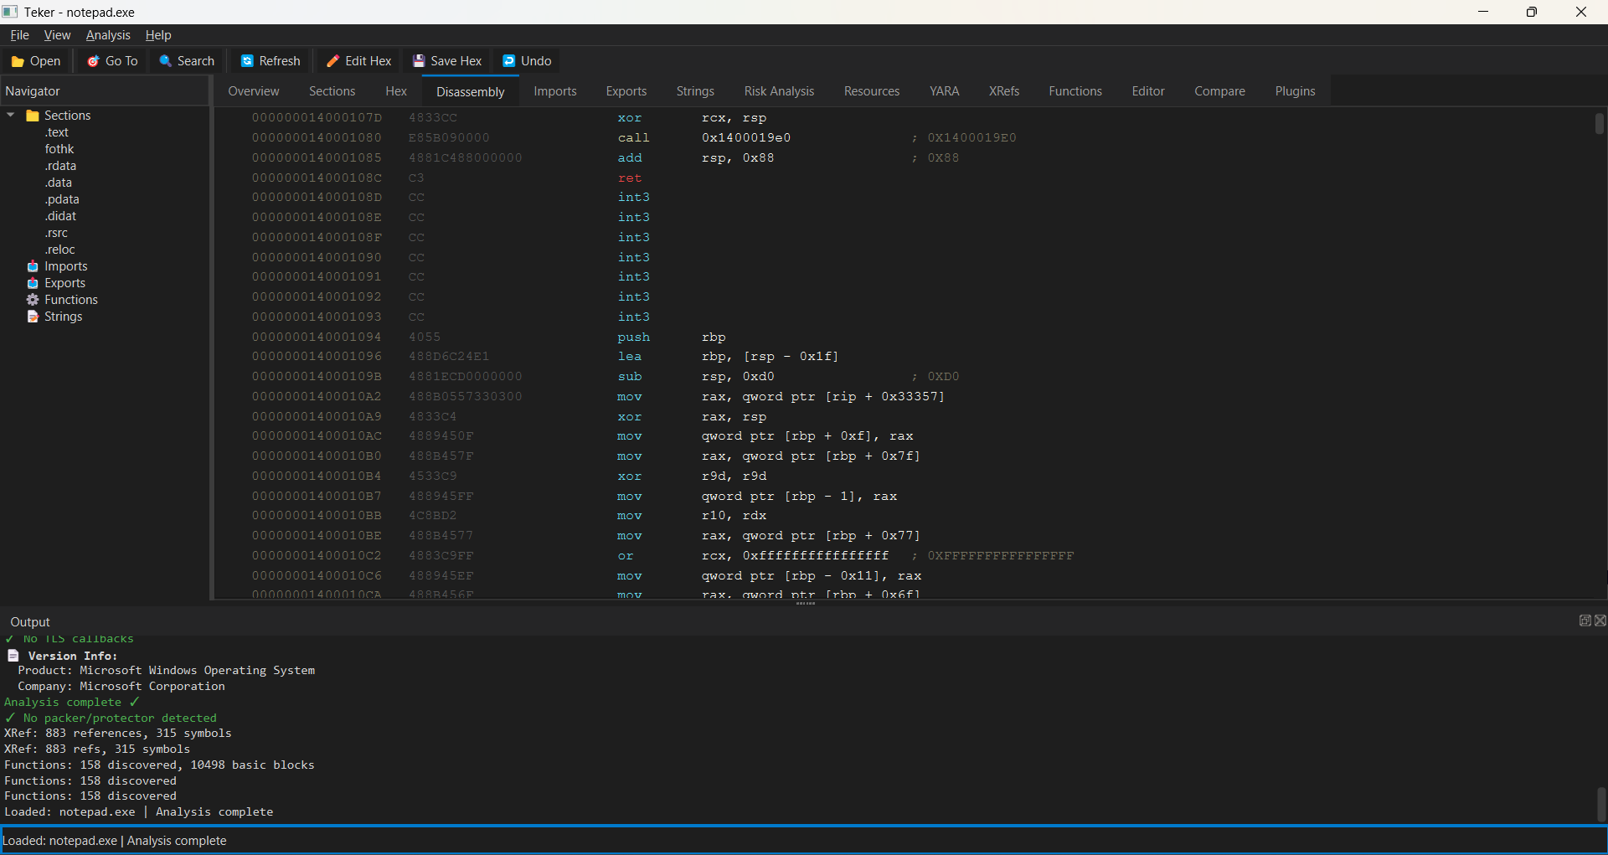Open the Analysis menu
Image resolution: width=1608 pixels, height=855 pixels.
tap(108, 35)
